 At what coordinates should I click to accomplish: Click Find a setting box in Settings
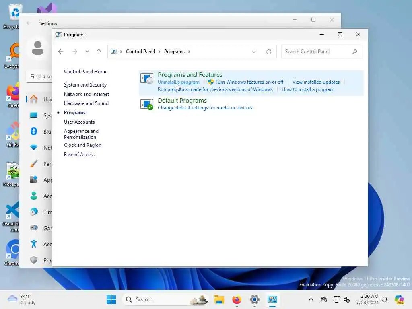pyautogui.click(x=39, y=77)
